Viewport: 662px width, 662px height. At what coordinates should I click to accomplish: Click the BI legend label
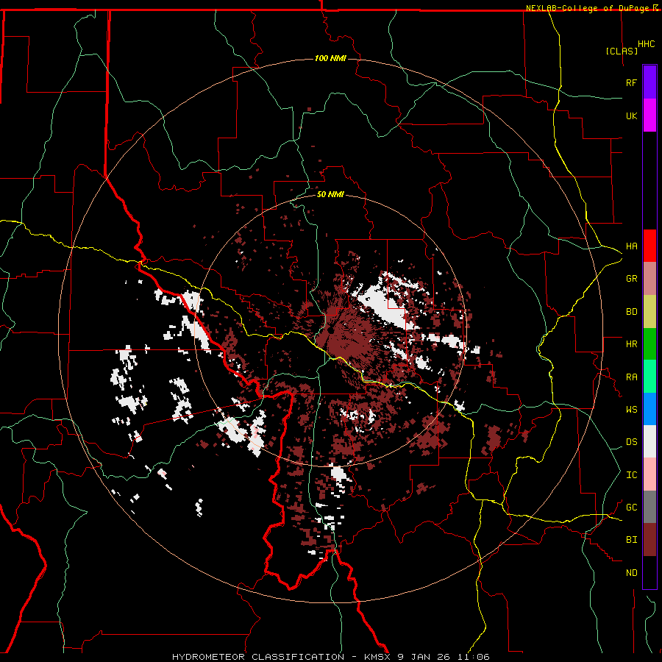[x=631, y=540]
